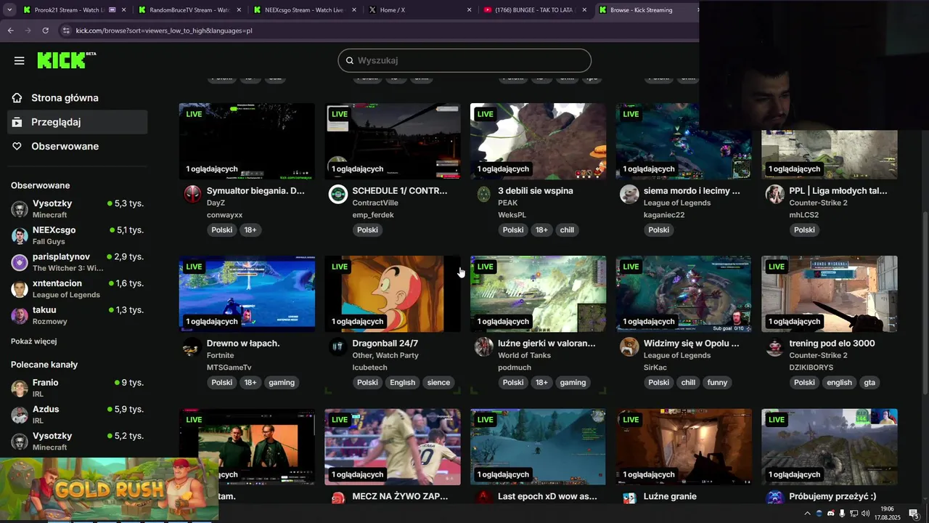The height and width of the screenshot is (523, 929).
Task: Click the browser address bar URL
Action: click(164, 31)
